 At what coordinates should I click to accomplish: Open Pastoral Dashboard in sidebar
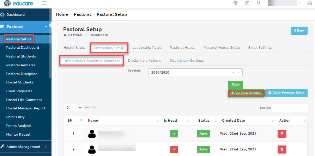(23, 48)
